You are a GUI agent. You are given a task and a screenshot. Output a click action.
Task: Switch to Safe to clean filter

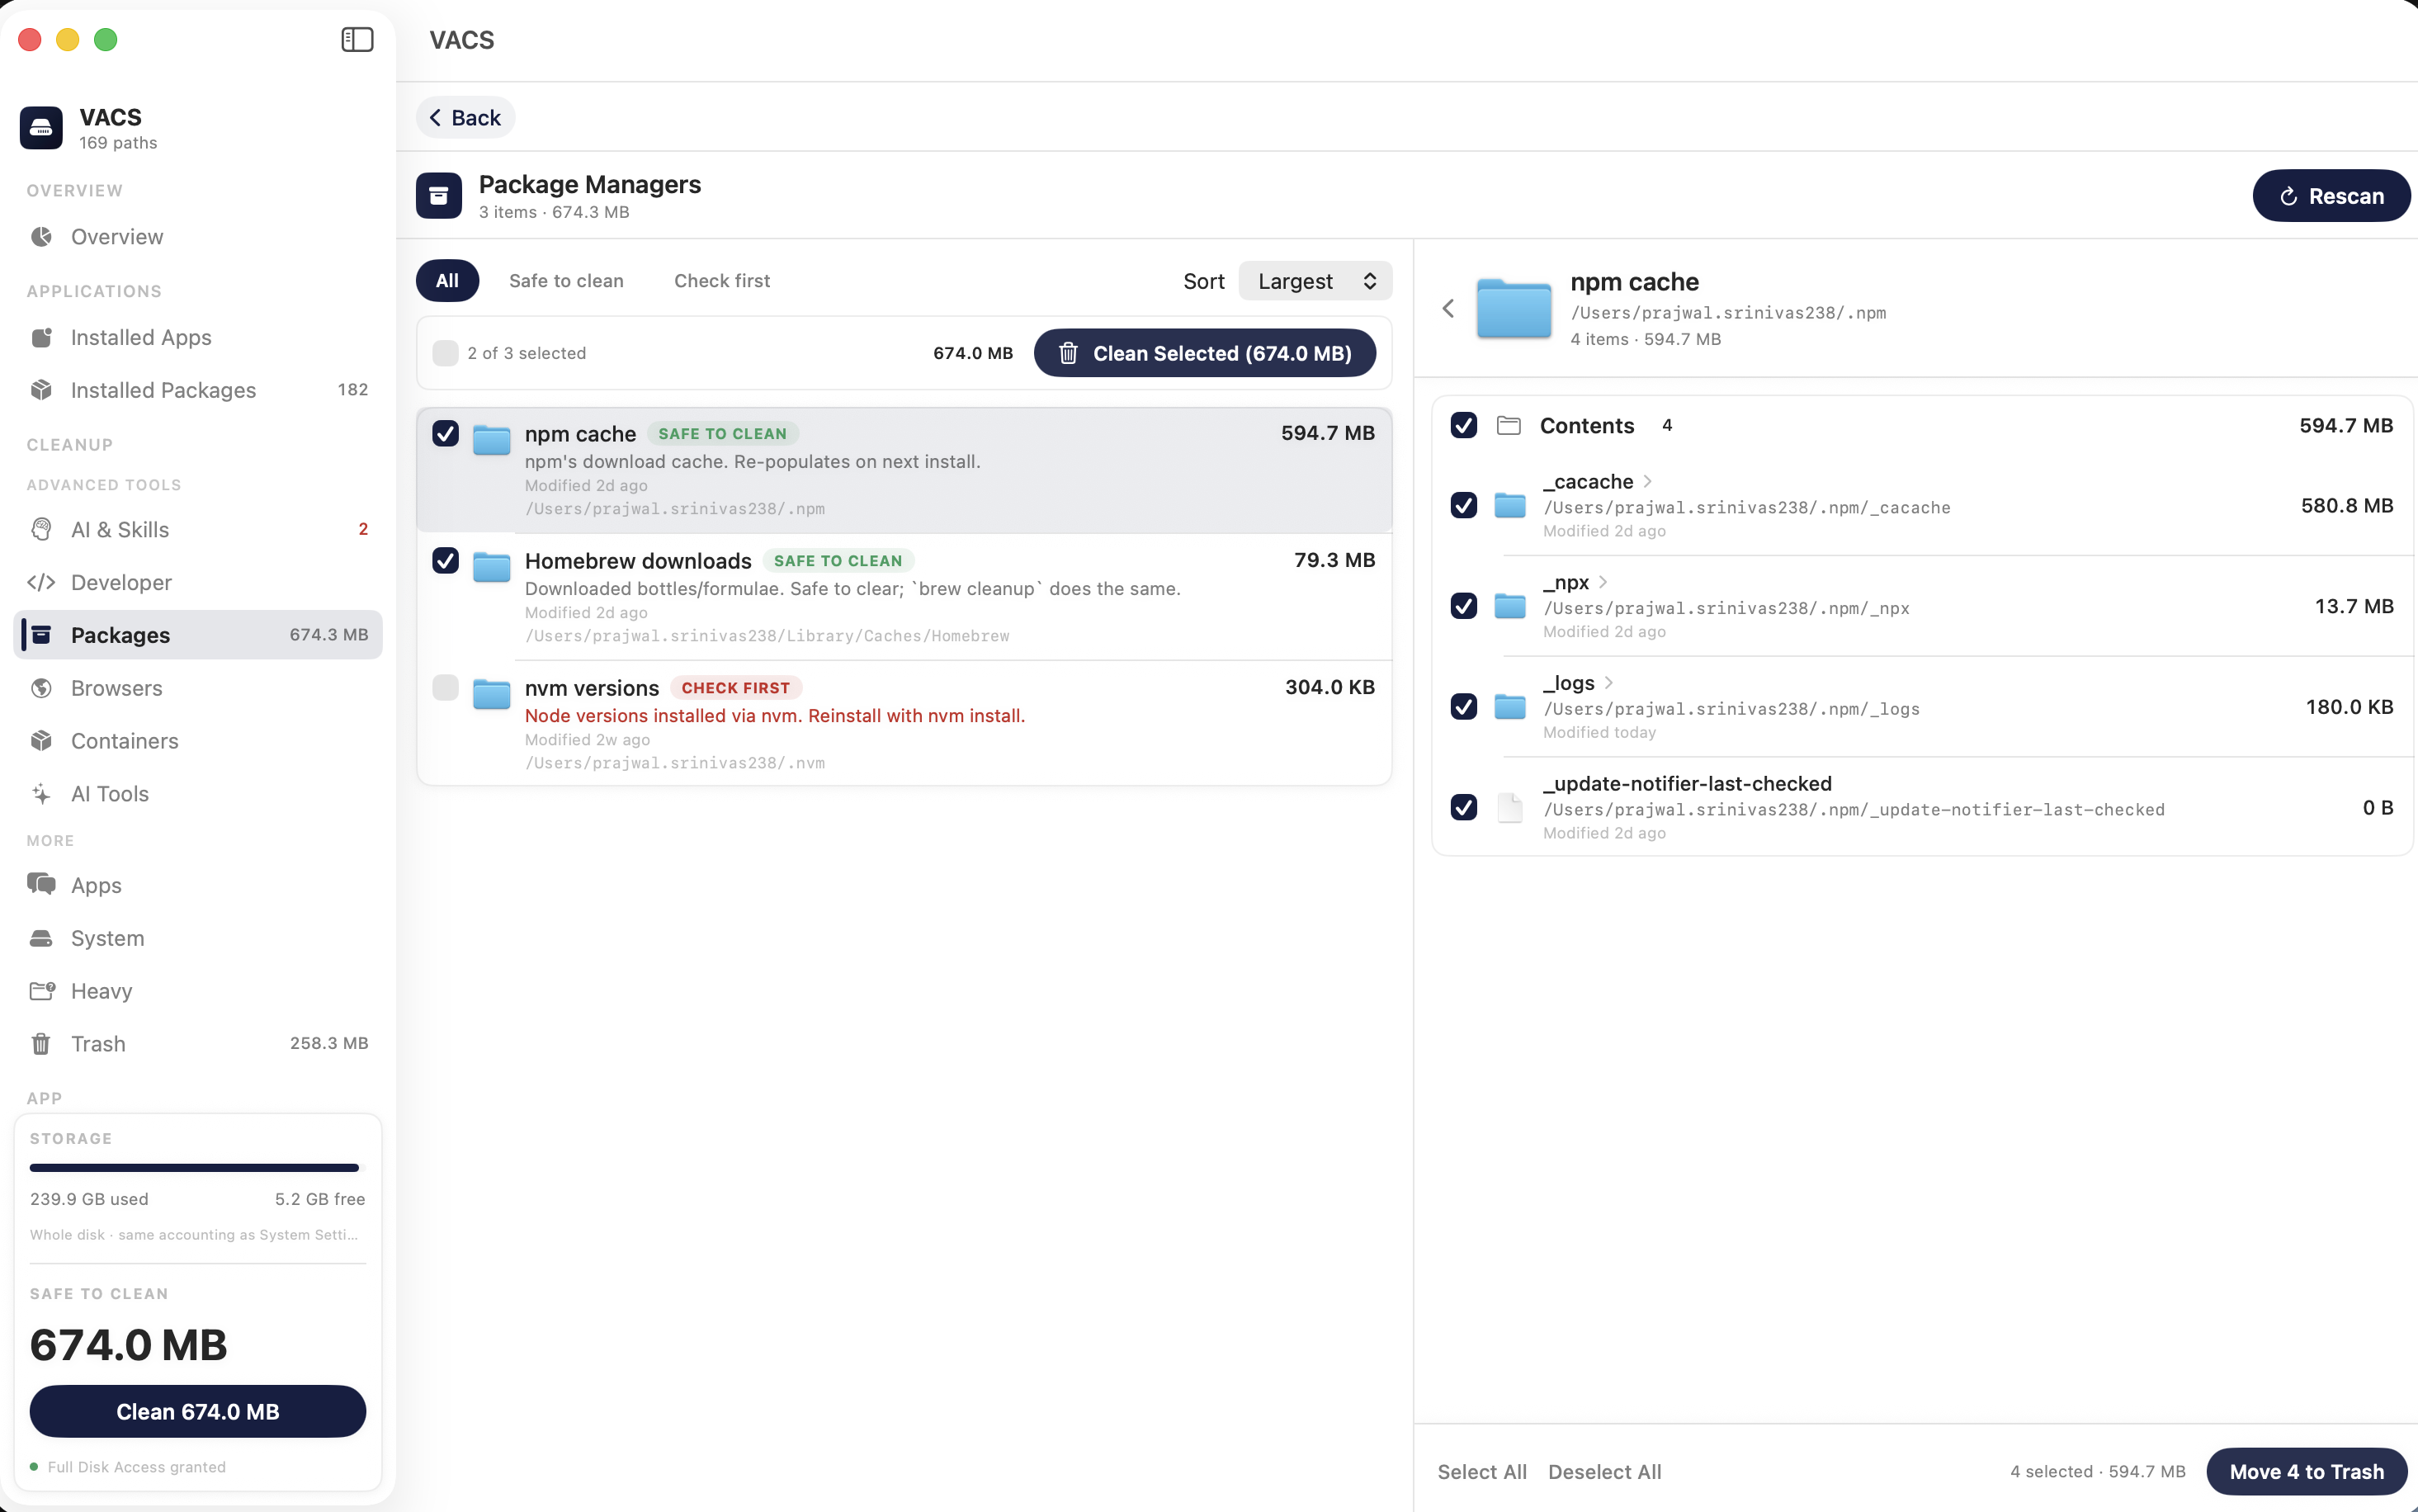point(566,281)
